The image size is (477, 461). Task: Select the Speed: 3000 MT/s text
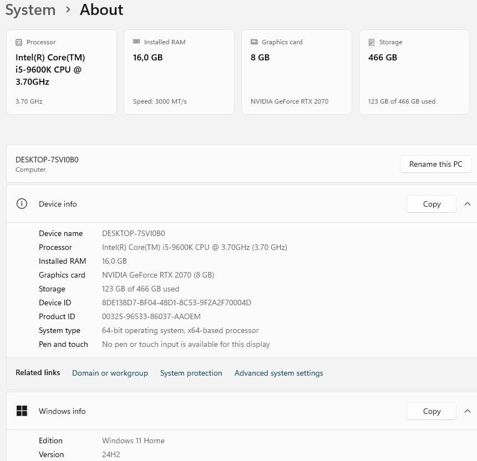tap(160, 101)
